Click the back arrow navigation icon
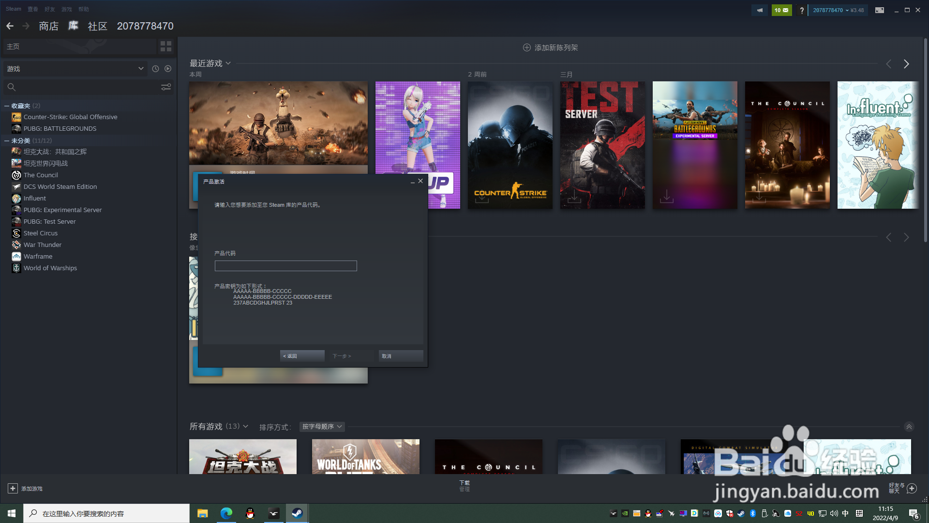This screenshot has height=523, width=929. point(10,26)
